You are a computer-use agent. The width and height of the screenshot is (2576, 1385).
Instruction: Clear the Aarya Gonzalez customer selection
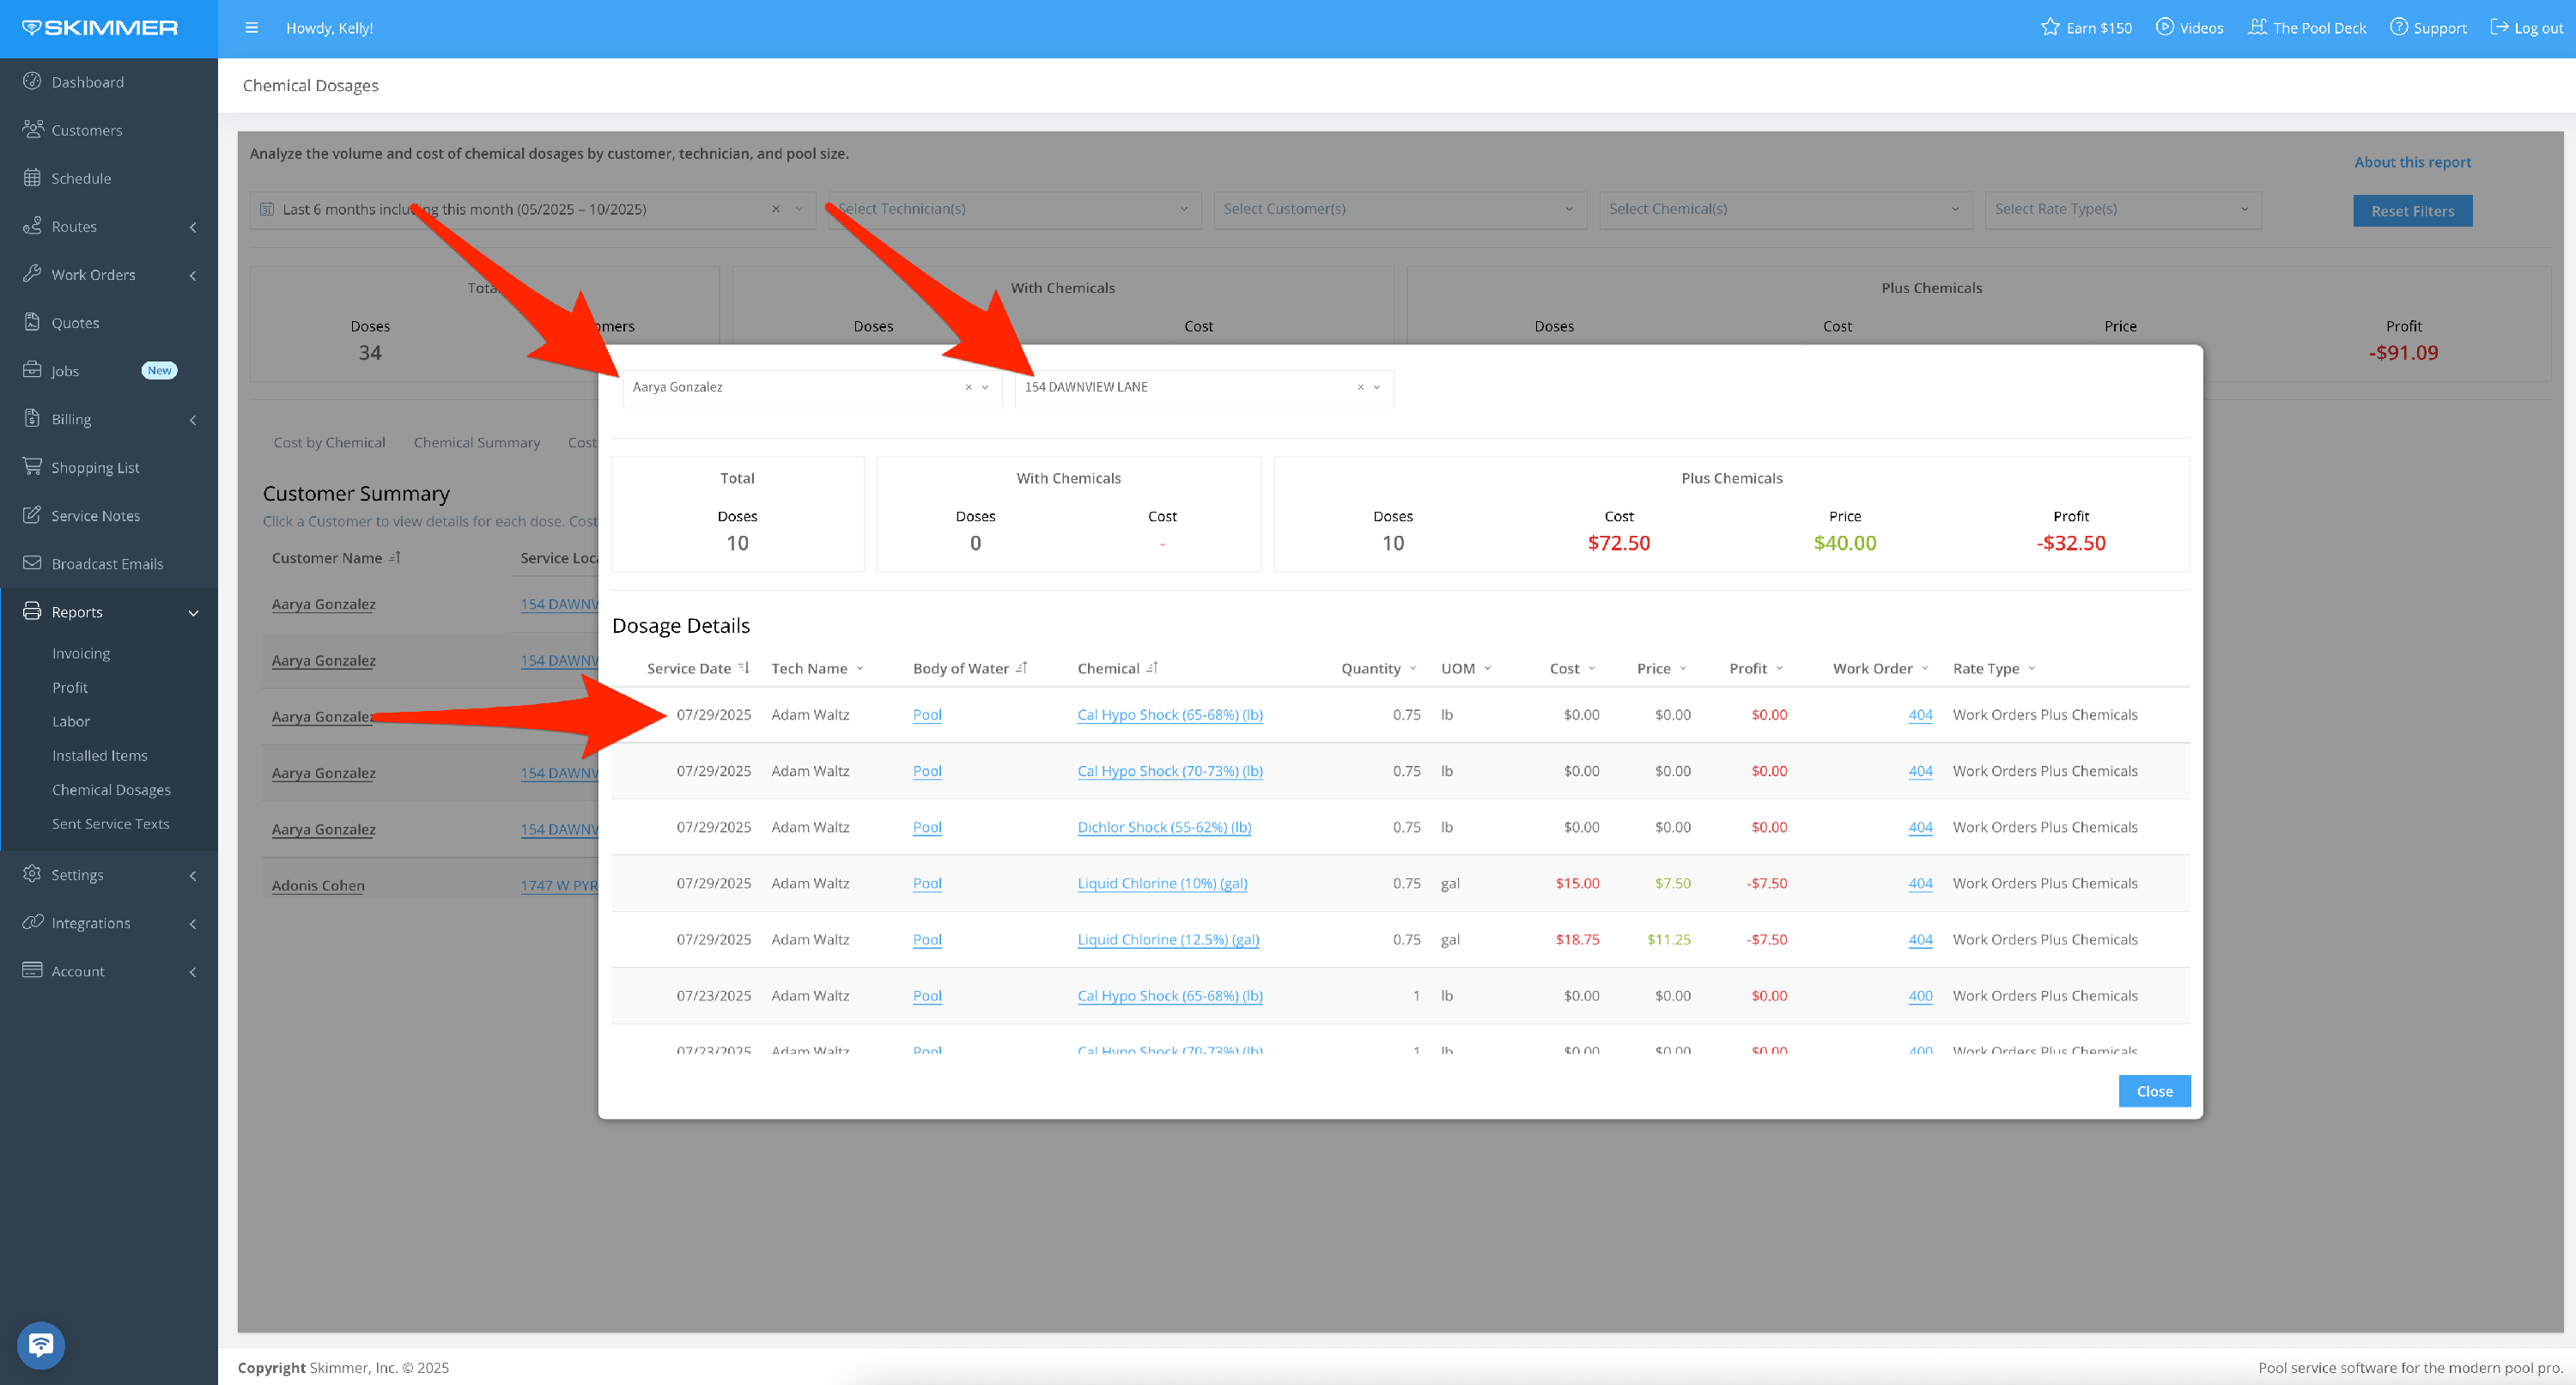tap(967, 387)
